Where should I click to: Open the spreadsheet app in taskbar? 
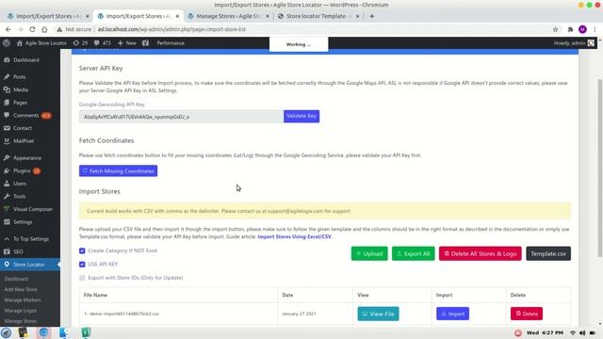coord(86,332)
